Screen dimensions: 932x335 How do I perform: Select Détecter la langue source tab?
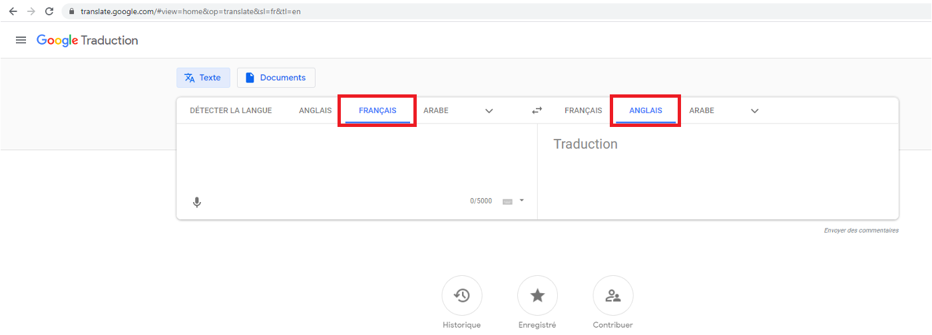click(230, 111)
